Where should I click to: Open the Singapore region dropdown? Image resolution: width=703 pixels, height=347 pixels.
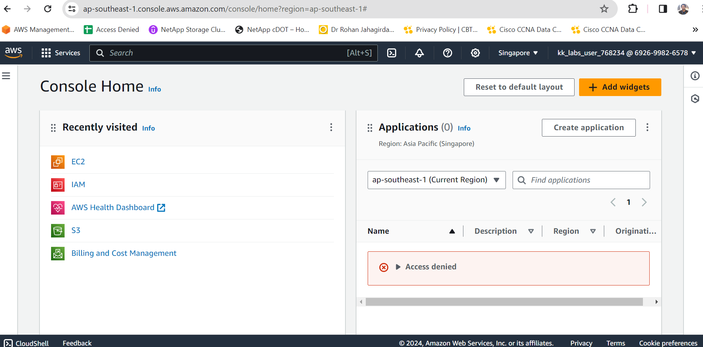[518, 53]
